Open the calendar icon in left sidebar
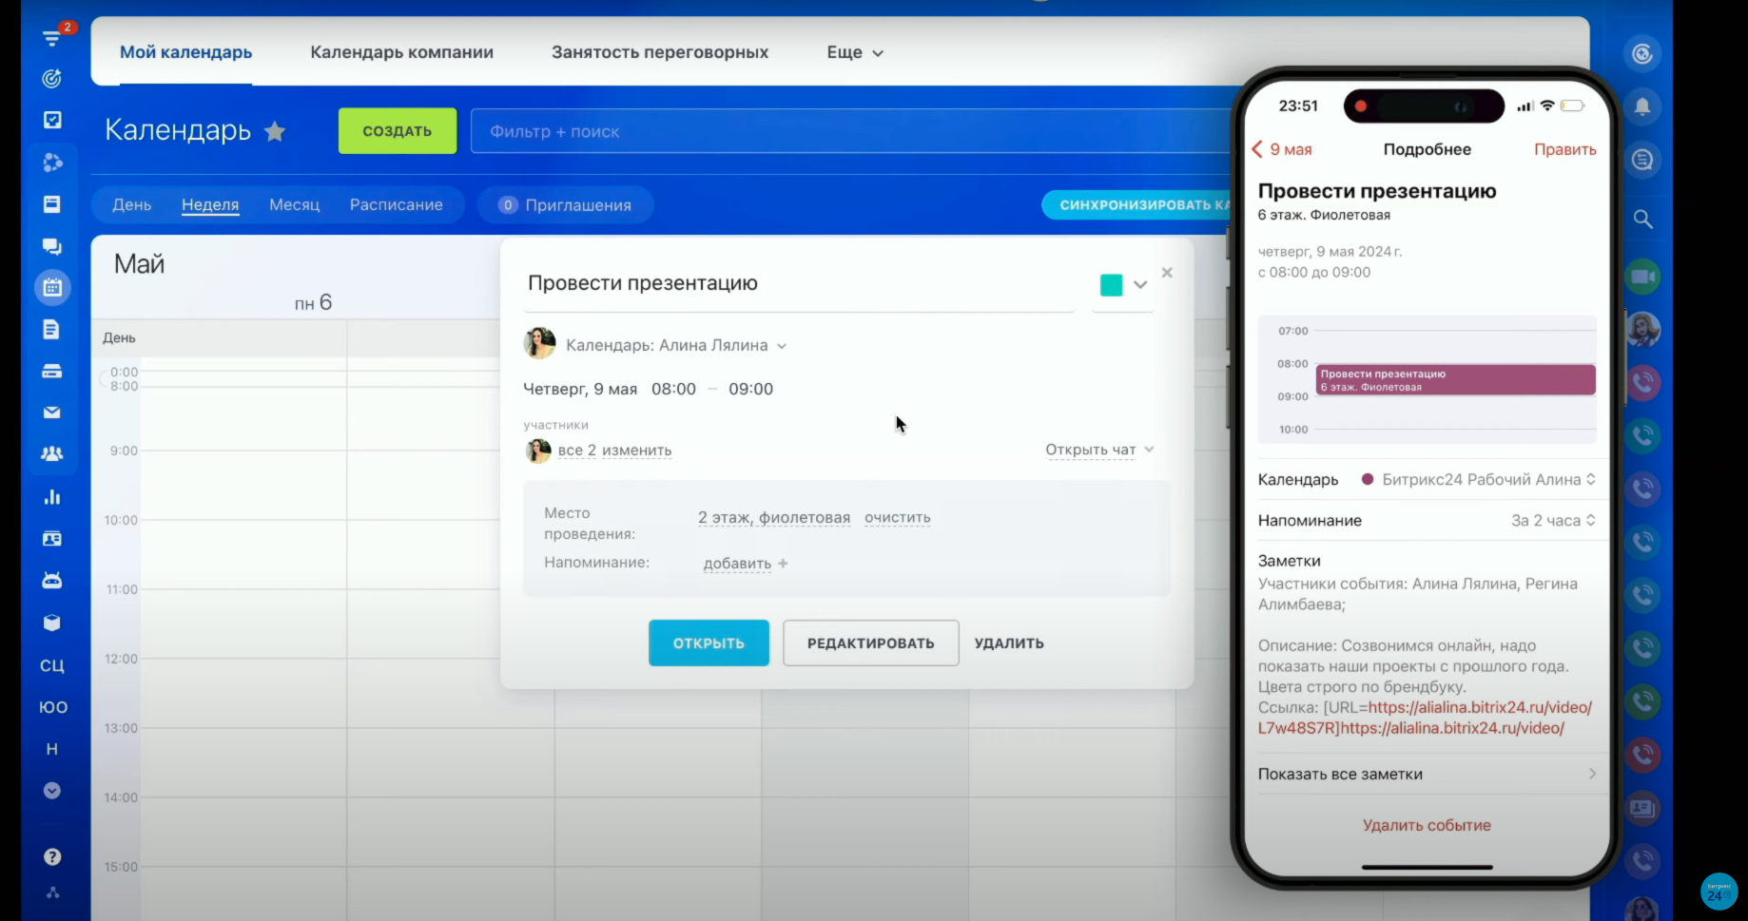This screenshot has height=921, width=1748. pos(52,287)
